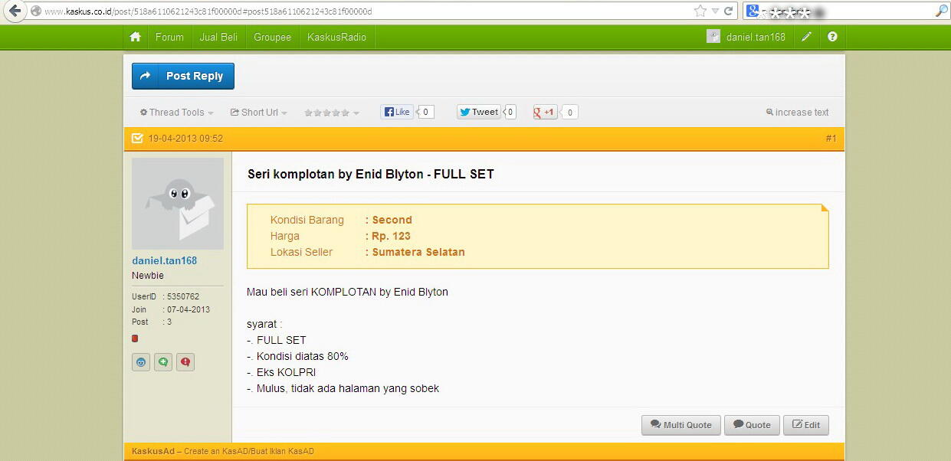Click the pencil create-post icon
This screenshot has height=461, width=951.
tap(806, 37)
